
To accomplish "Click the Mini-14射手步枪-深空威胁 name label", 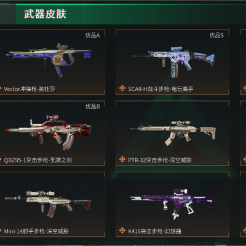I will (x=36, y=231).
